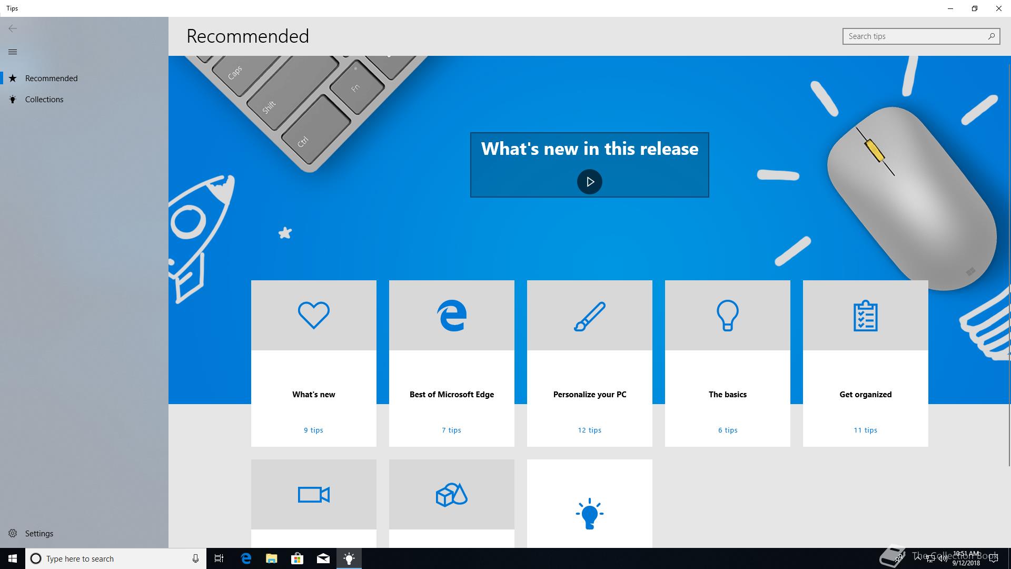This screenshot has width=1011, height=569.
Task: Open the Mail app from the taskbar
Action: [x=323, y=558]
